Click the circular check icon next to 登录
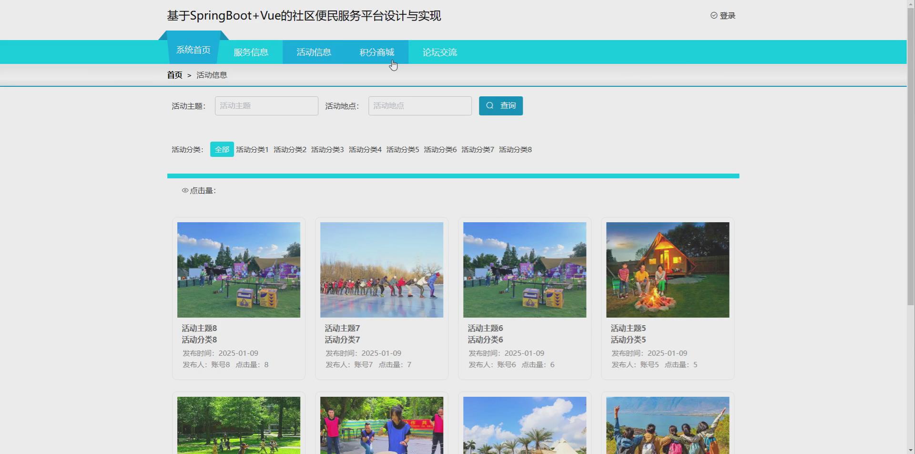Viewport: 915px width, 454px height. click(x=713, y=15)
